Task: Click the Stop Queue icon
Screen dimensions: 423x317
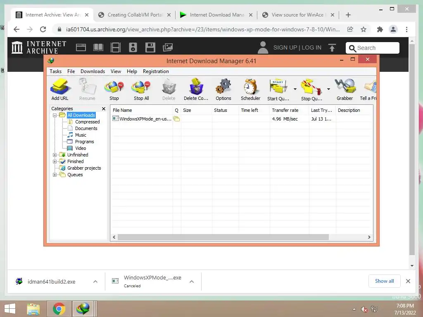Action: tap(311, 89)
